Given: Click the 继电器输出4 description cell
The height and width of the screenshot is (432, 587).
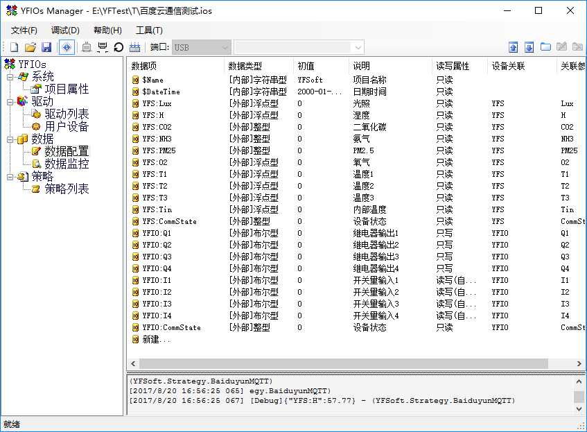Looking at the screenshot, I should 376,268.
